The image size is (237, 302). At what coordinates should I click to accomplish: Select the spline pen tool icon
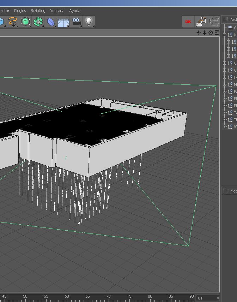13,22
